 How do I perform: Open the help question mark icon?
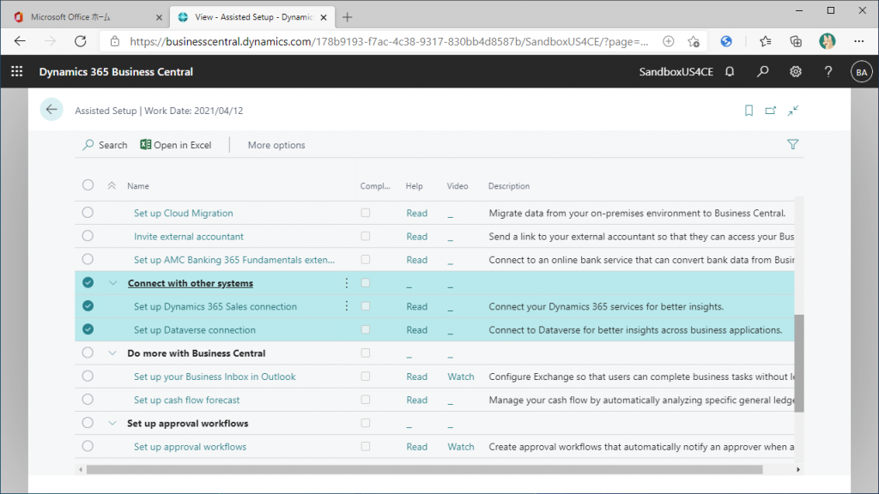pyautogui.click(x=828, y=72)
